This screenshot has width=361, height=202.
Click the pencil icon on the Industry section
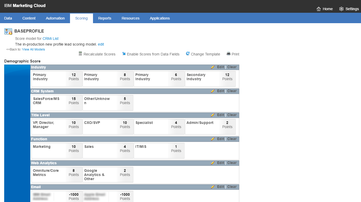(x=213, y=67)
